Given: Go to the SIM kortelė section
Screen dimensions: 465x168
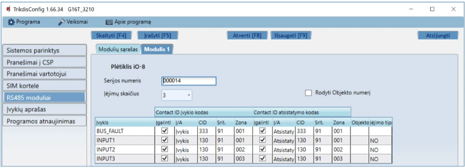Looking at the screenshot, I should coord(44,85).
